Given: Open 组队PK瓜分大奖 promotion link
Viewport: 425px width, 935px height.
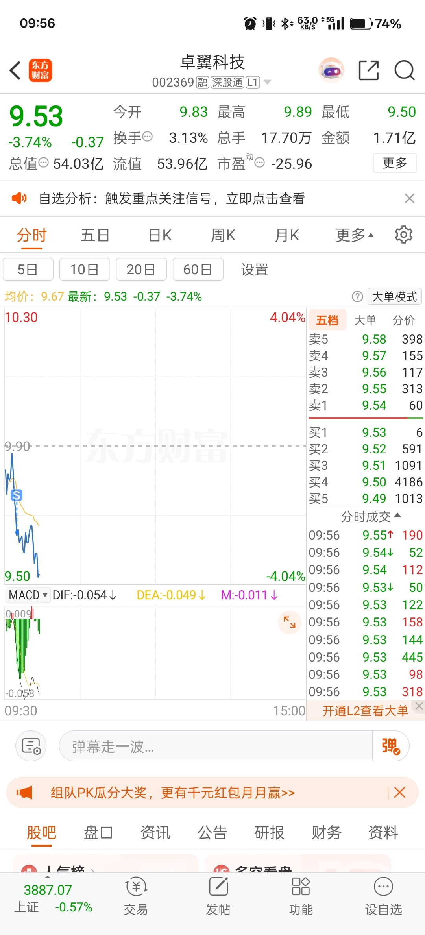Looking at the screenshot, I should click(x=173, y=792).
